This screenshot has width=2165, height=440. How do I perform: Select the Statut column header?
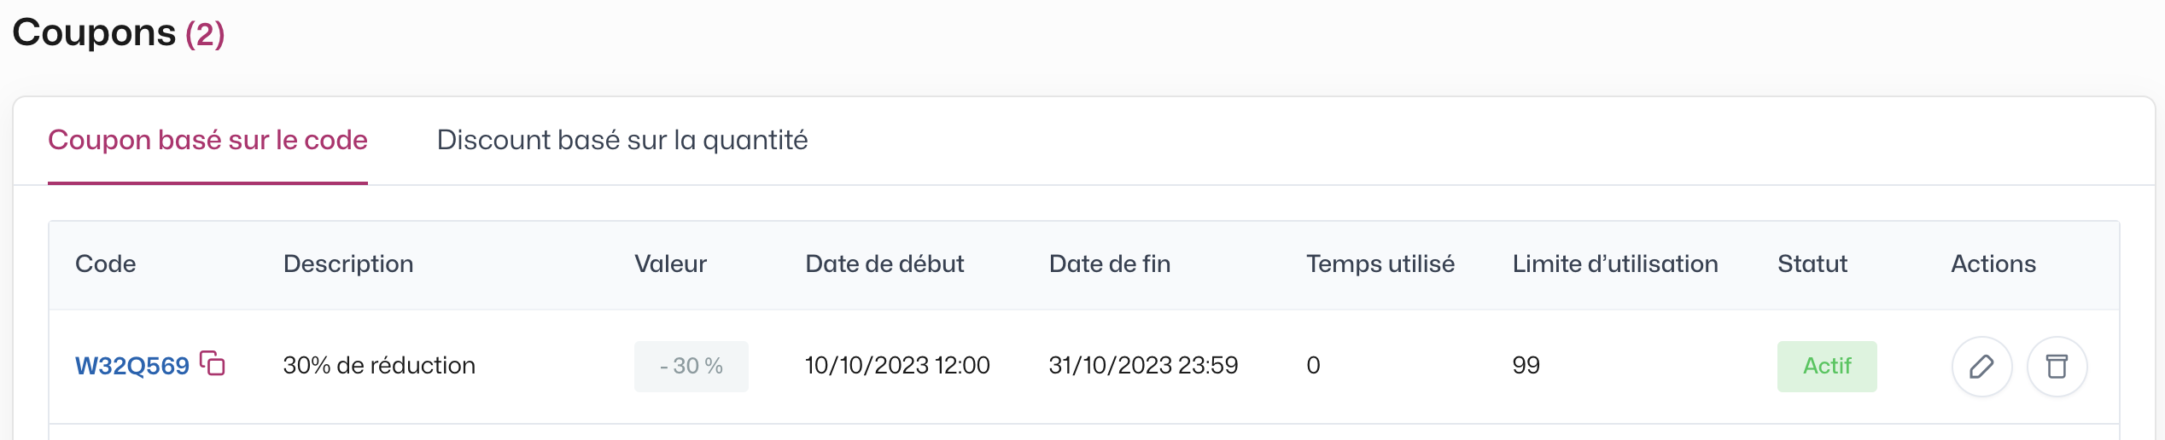pyautogui.click(x=1812, y=264)
